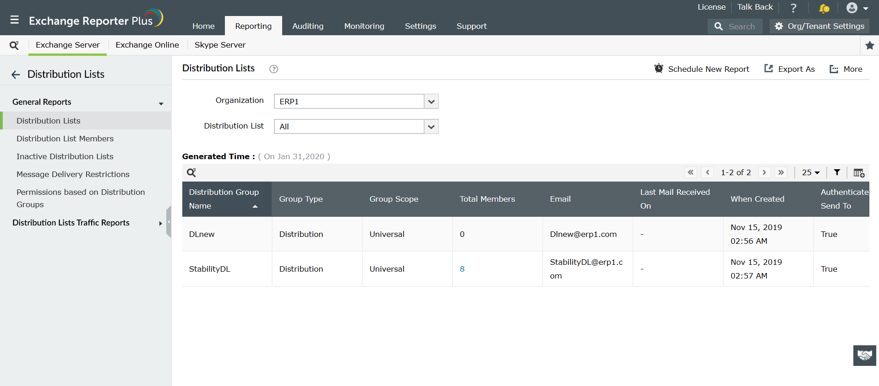Screen dimensions: 879x386
Task: Click the filter funnel icon in table toolbar
Action: click(x=837, y=172)
